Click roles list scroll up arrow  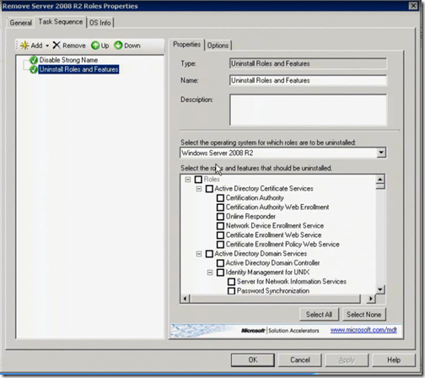click(380, 179)
